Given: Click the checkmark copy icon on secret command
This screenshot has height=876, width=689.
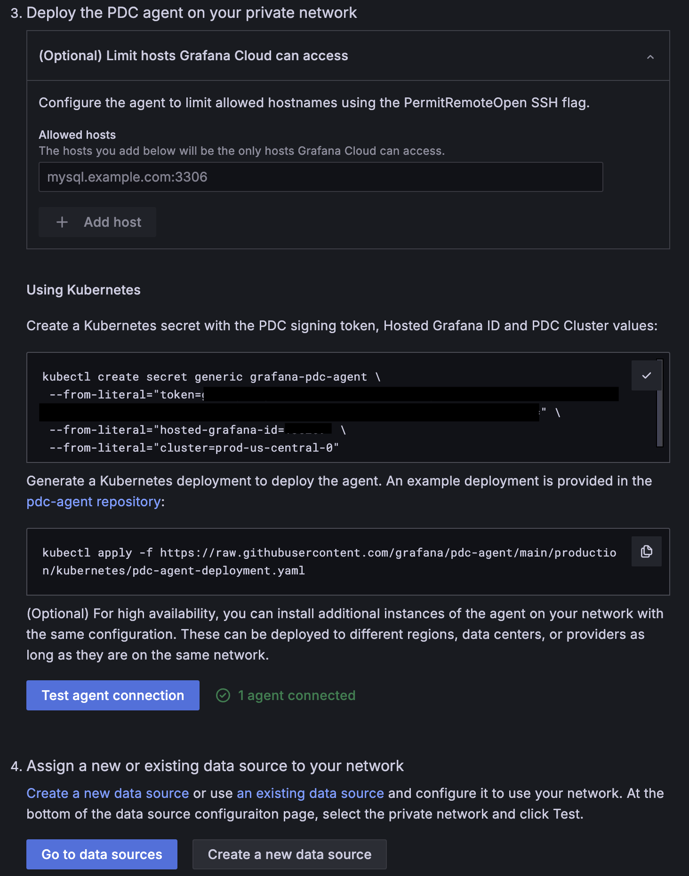Looking at the screenshot, I should (646, 375).
